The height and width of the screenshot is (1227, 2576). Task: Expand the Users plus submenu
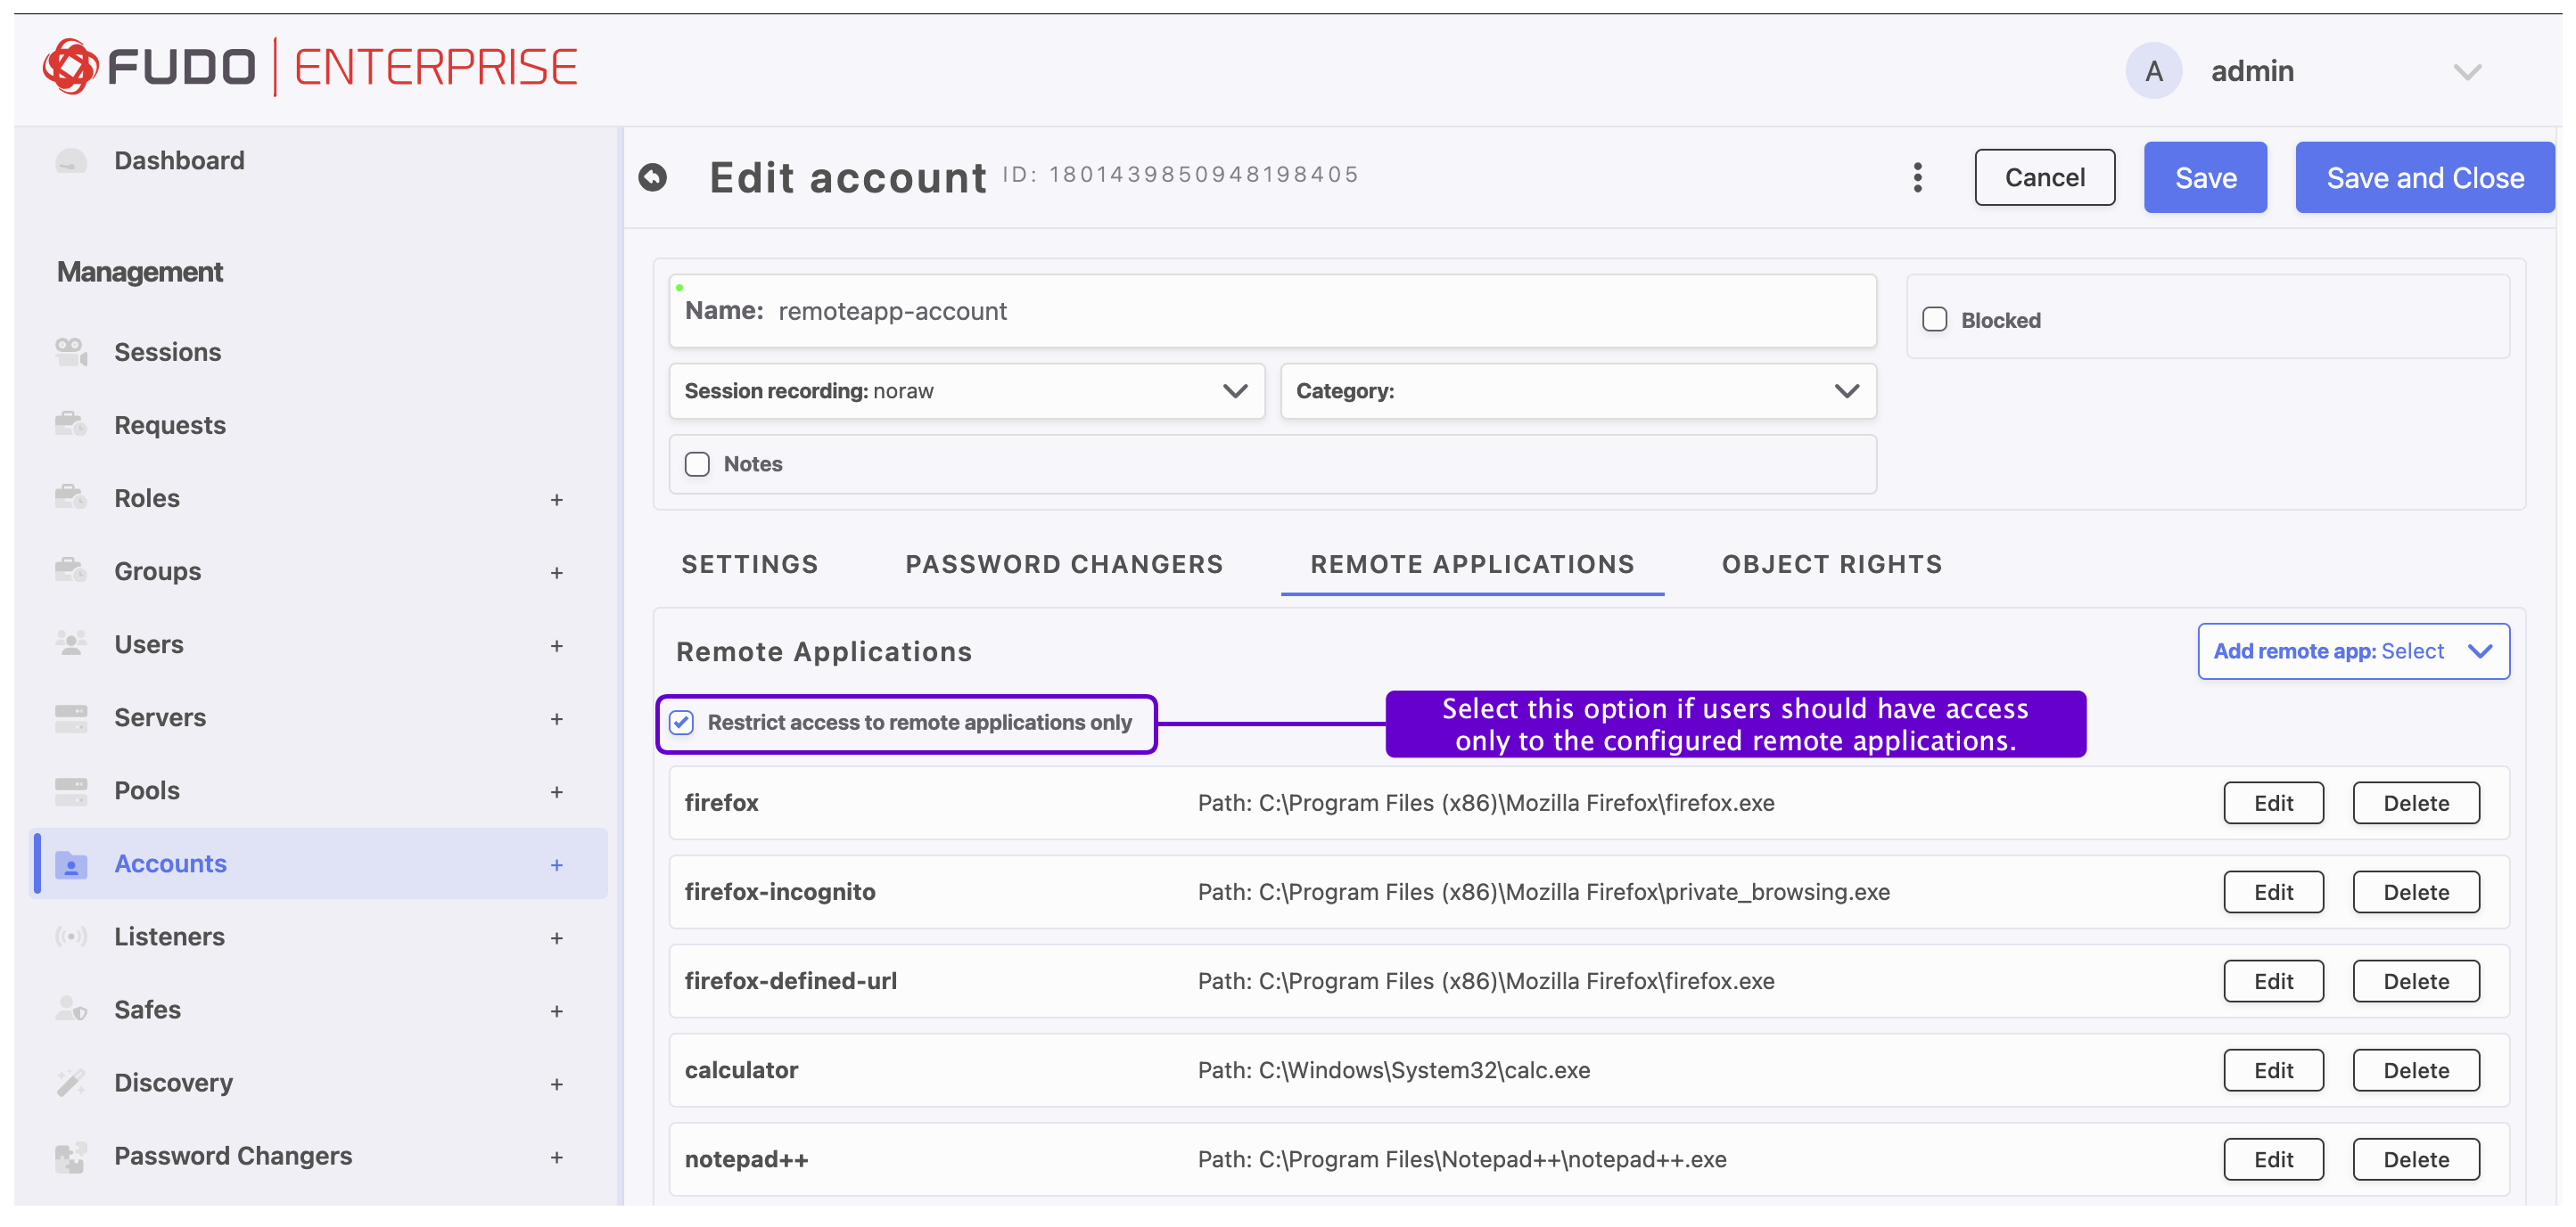point(556,645)
